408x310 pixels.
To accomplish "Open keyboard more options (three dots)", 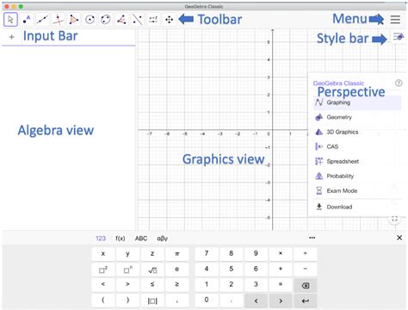I will [312, 238].
